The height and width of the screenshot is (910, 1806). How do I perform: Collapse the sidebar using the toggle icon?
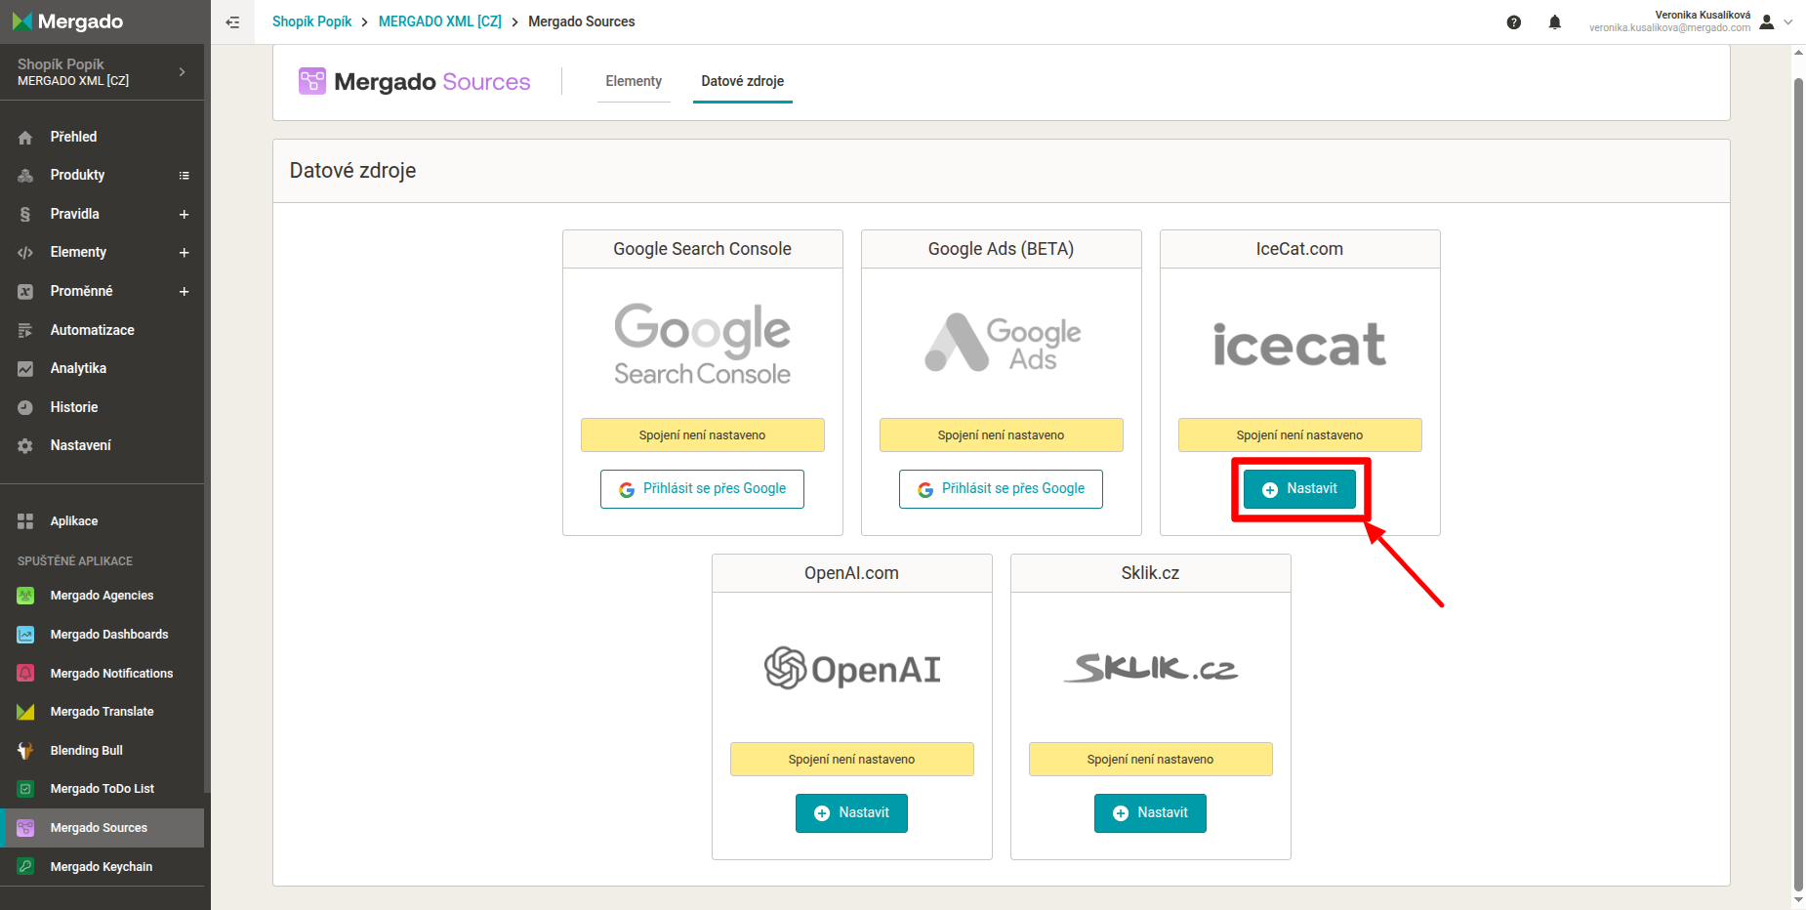point(232,21)
